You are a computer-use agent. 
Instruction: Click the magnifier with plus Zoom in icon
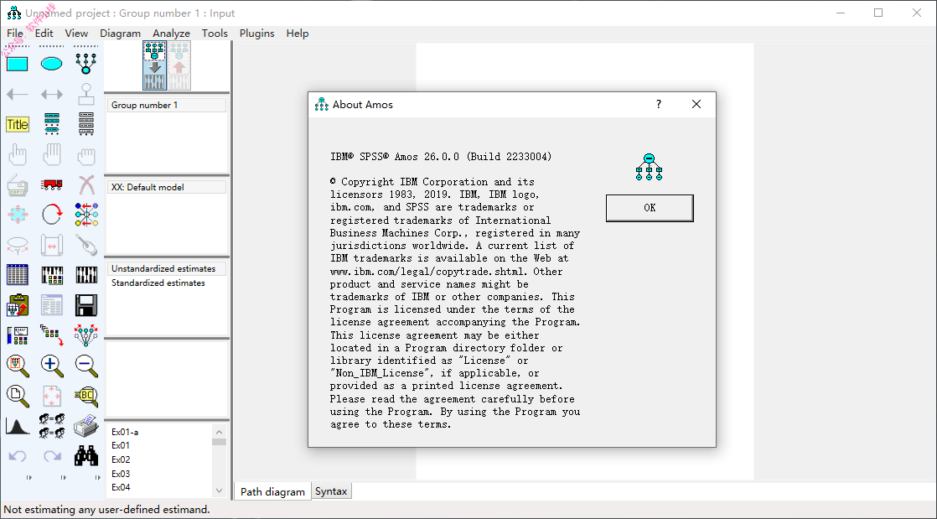coord(52,366)
